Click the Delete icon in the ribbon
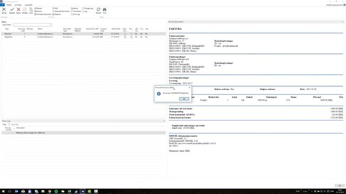The image size is (346, 194). [4, 10]
